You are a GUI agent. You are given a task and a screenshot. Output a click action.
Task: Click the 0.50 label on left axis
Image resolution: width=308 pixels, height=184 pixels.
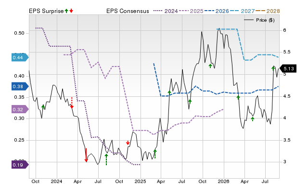tap(19, 33)
